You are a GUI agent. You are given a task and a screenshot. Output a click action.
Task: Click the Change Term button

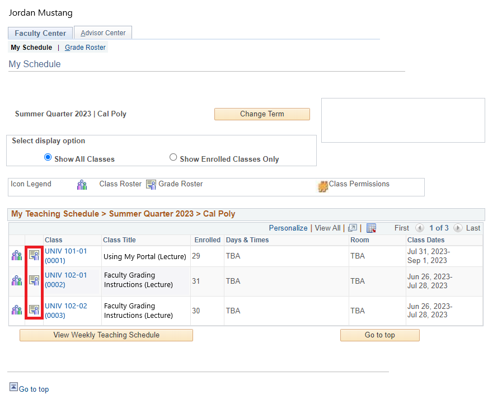262,114
